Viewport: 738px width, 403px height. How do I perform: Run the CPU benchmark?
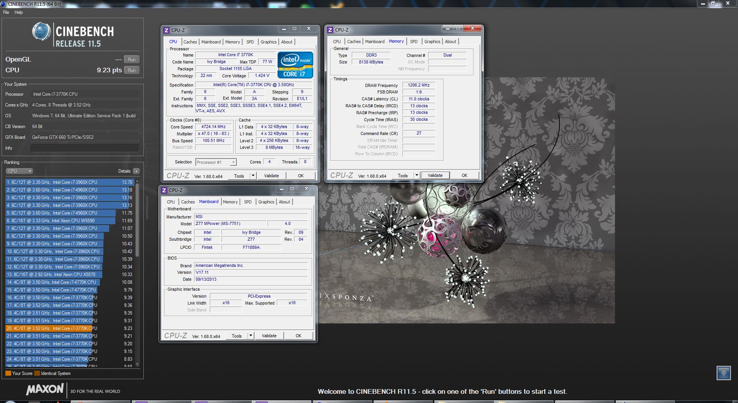pyautogui.click(x=132, y=70)
